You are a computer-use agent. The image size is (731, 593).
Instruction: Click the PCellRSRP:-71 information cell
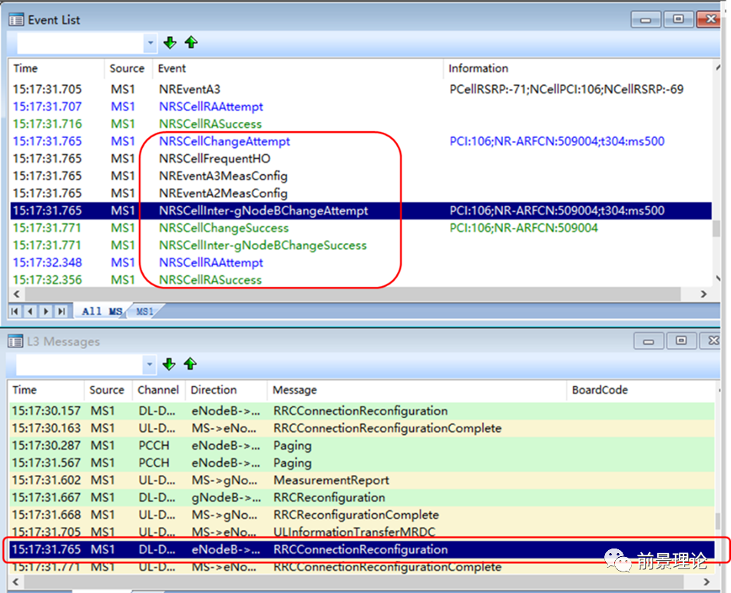coord(567,89)
